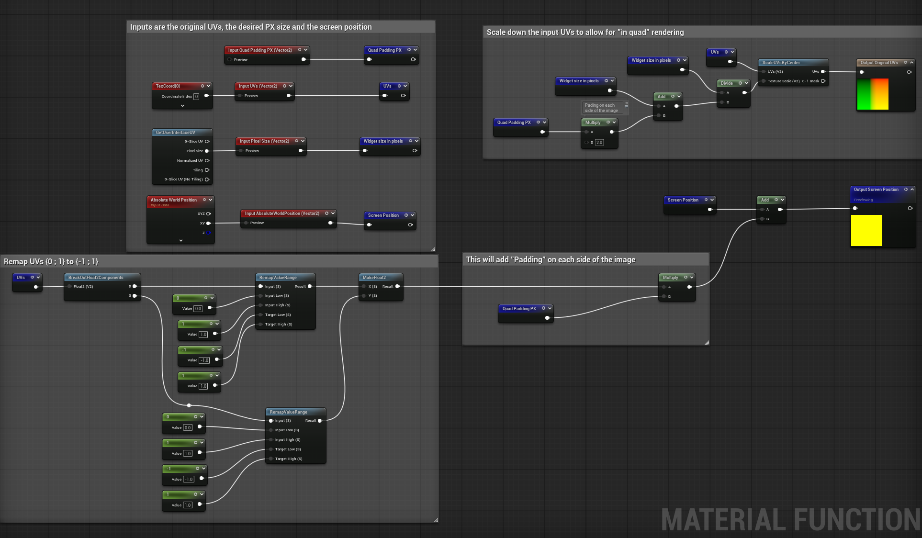The image size is (922, 538).
Task: Collapse the ScaleUVsByCenter Divide node chevron
Action: pos(746,83)
